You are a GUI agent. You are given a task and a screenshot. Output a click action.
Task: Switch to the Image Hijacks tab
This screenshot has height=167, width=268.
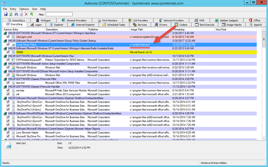click(x=232, y=25)
